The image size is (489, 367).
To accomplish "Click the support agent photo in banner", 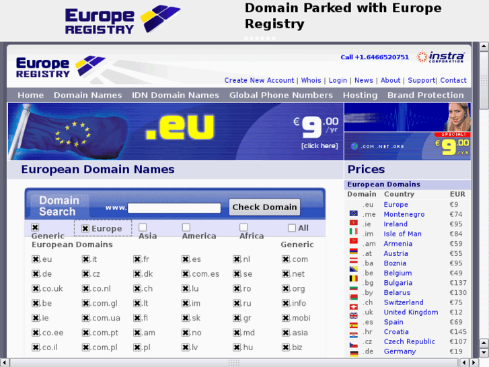I will [459, 117].
